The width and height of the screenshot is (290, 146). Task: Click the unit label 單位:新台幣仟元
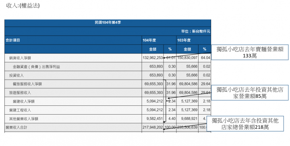click(196, 31)
